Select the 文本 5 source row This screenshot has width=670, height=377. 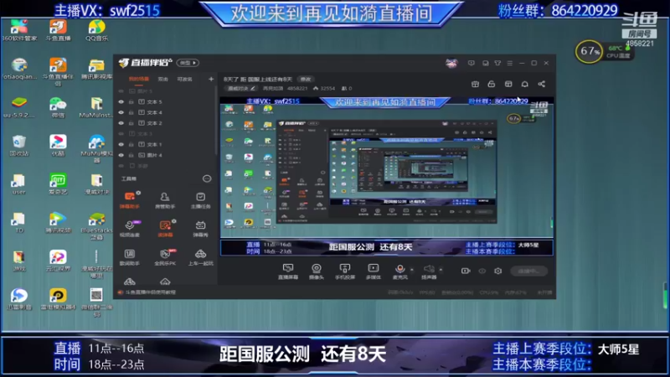(x=166, y=101)
